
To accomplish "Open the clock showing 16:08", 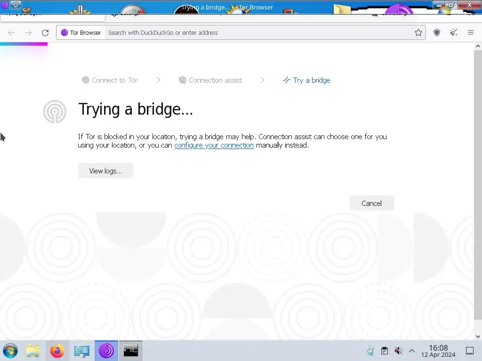I will 438,351.
